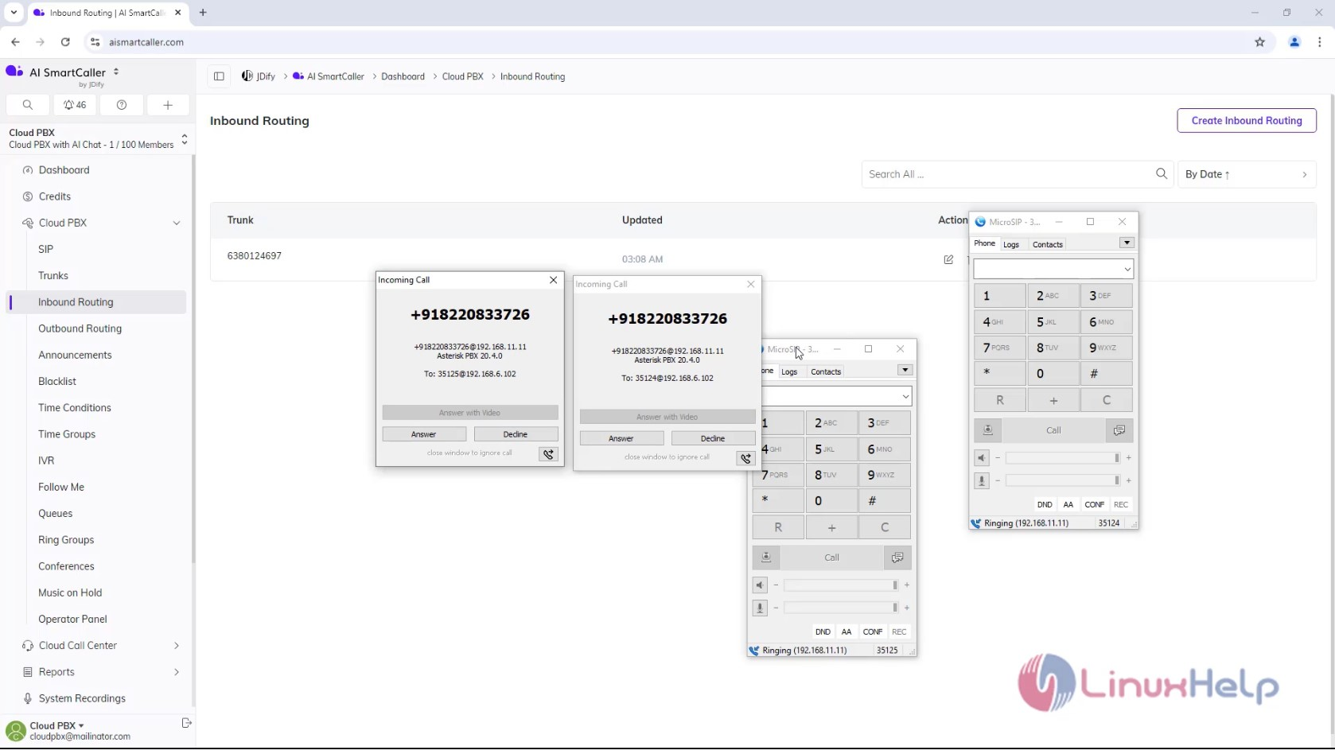Open notifications bell showing 46
Screen dimensions: 1335x750
tap(75, 105)
